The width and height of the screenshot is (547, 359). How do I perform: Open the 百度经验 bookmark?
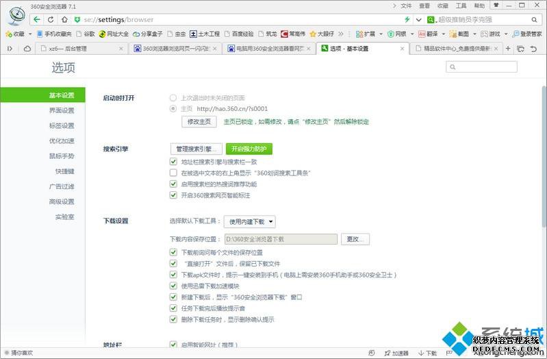239,34
